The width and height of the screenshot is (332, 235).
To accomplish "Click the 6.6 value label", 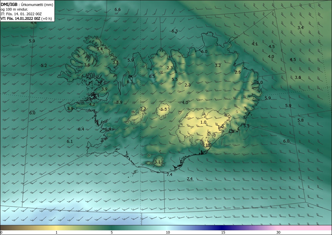I will (x=118, y=10).
